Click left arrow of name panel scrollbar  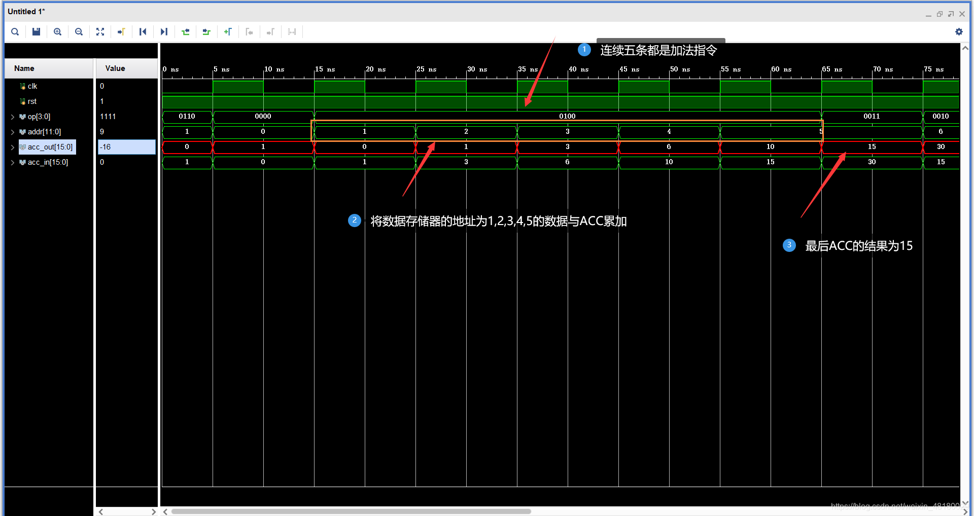coord(101,511)
